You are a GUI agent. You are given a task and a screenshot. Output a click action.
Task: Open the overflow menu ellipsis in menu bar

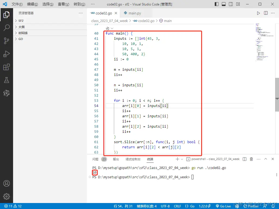tap(93, 4)
